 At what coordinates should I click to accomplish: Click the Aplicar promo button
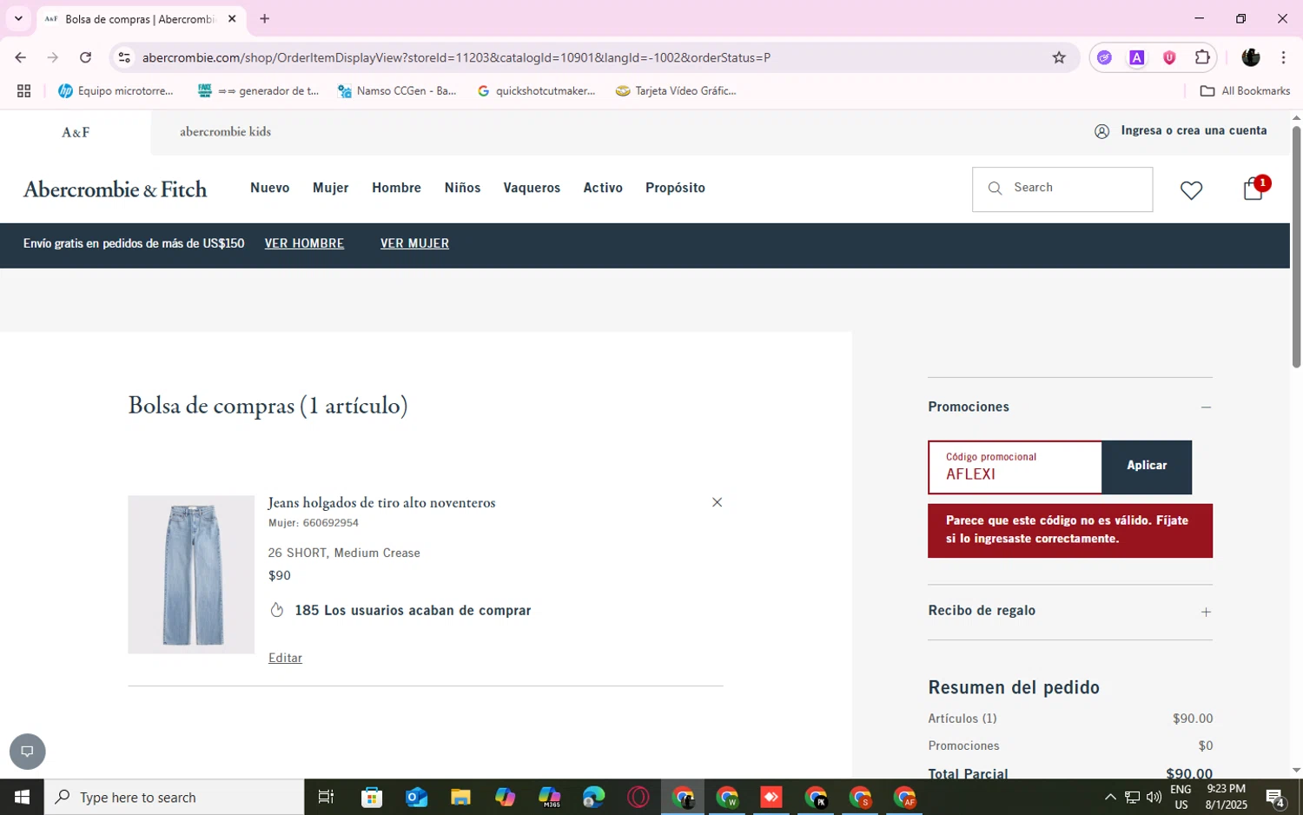pos(1147,467)
